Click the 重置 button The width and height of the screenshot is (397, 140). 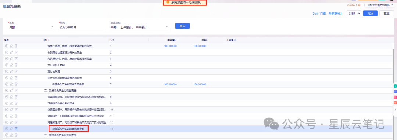[386, 13]
